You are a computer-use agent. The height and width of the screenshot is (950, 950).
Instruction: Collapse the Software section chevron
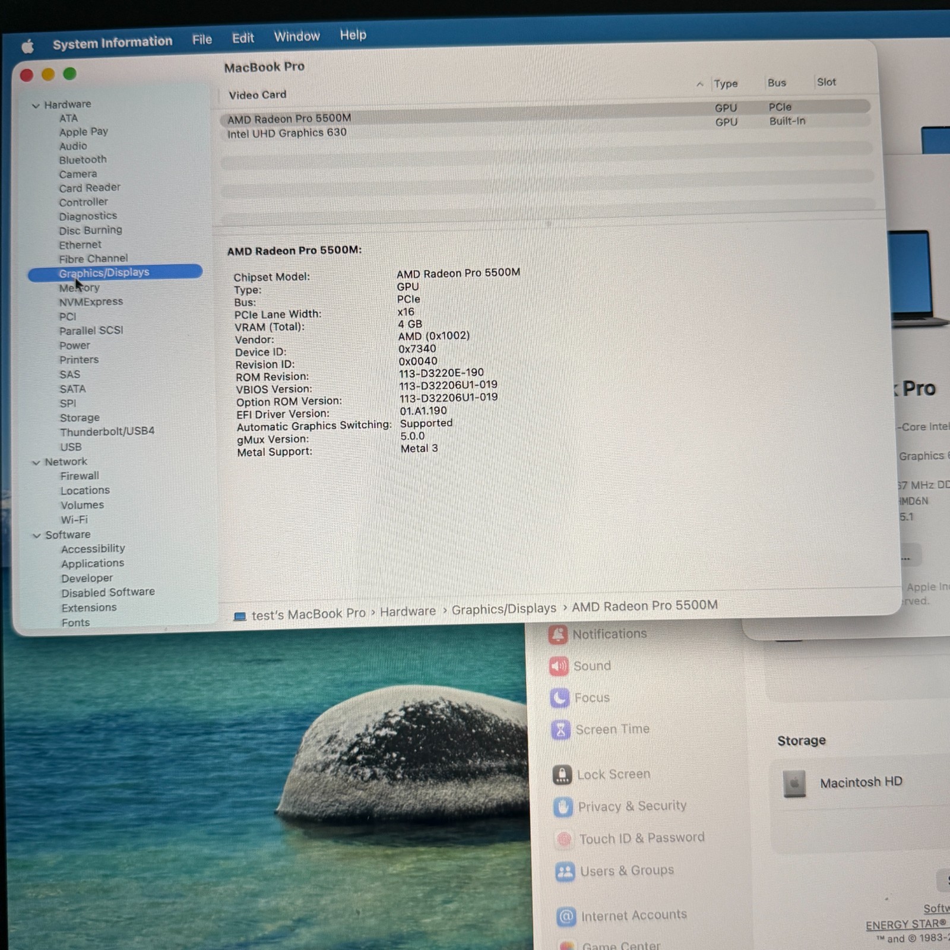37,536
